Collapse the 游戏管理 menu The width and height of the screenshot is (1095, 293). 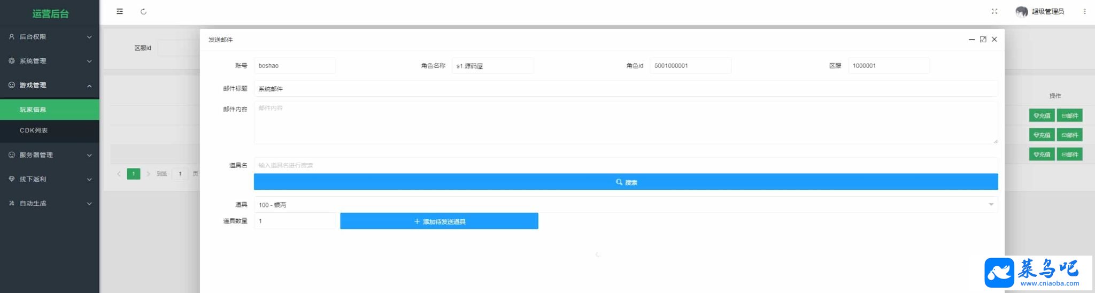pos(50,85)
